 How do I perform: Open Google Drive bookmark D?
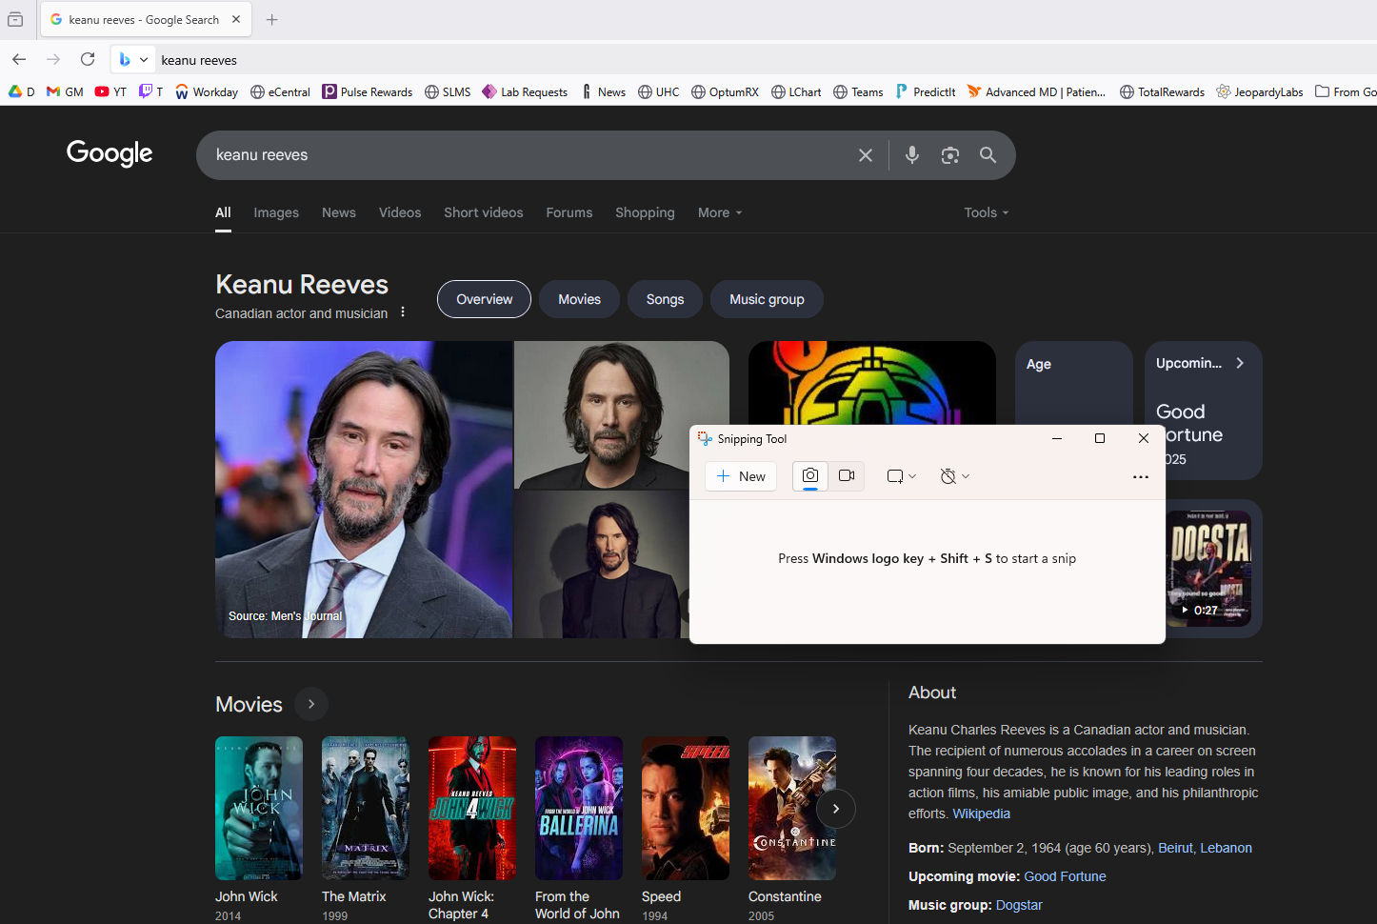[21, 91]
